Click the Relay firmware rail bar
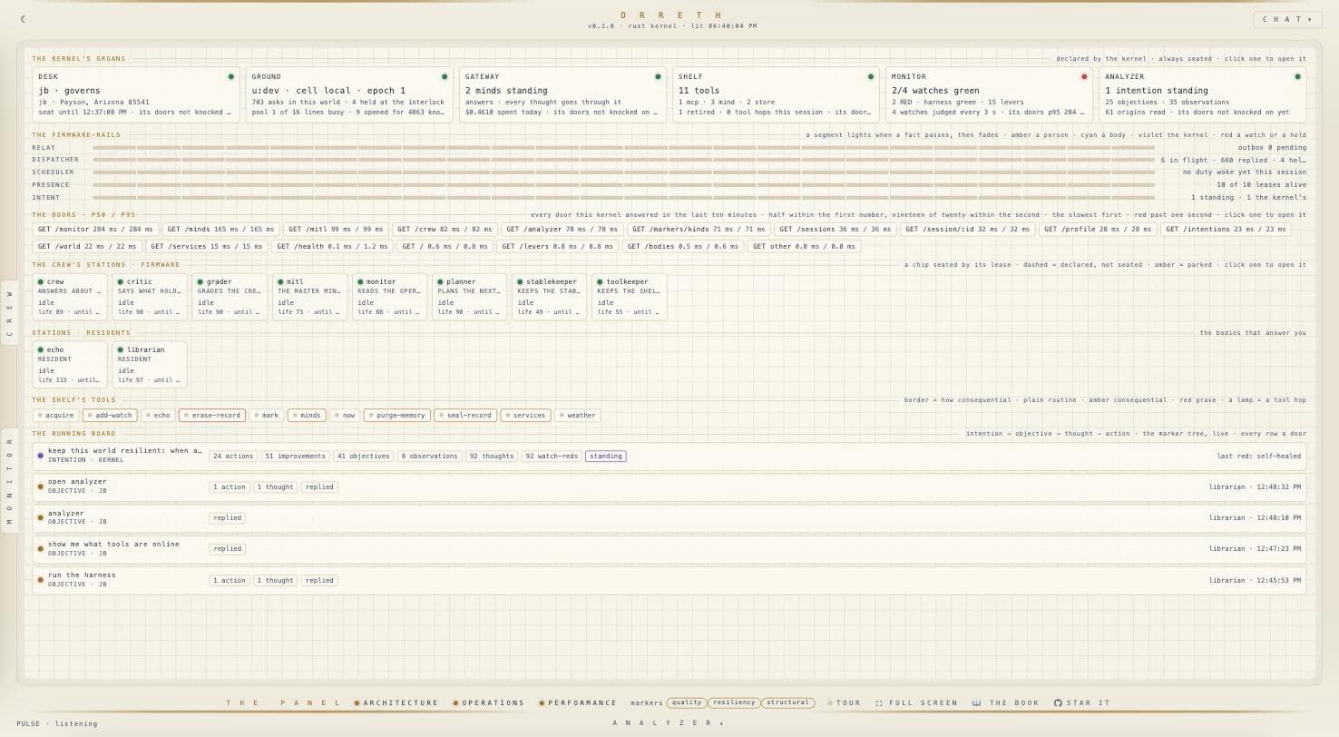 point(623,147)
